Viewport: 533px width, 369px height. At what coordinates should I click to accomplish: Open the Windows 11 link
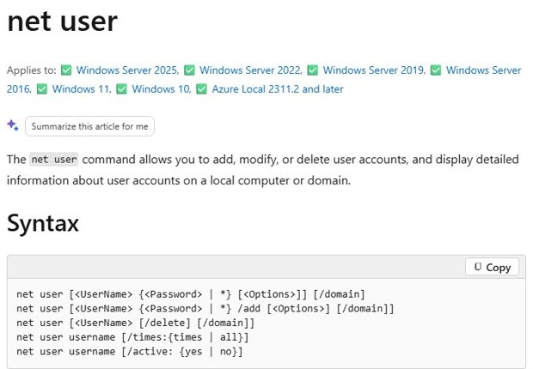click(82, 89)
